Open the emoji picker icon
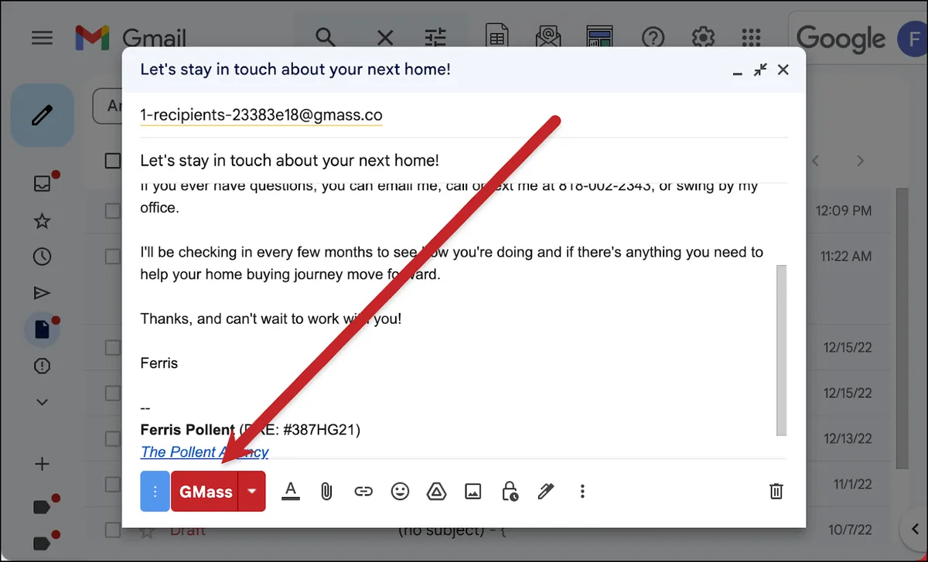The width and height of the screenshot is (928, 562). [400, 491]
